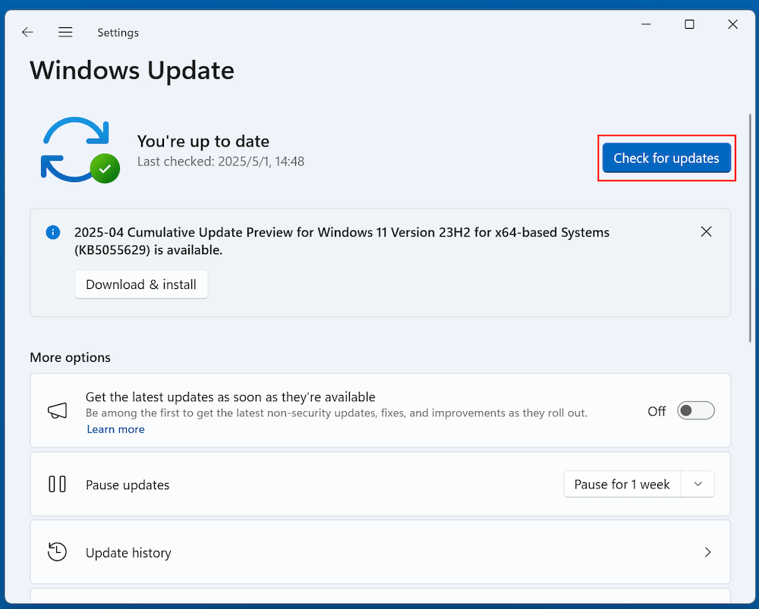The image size is (759, 609).
Task: Click the vertical scrollbar
Action: click(751, 228)
